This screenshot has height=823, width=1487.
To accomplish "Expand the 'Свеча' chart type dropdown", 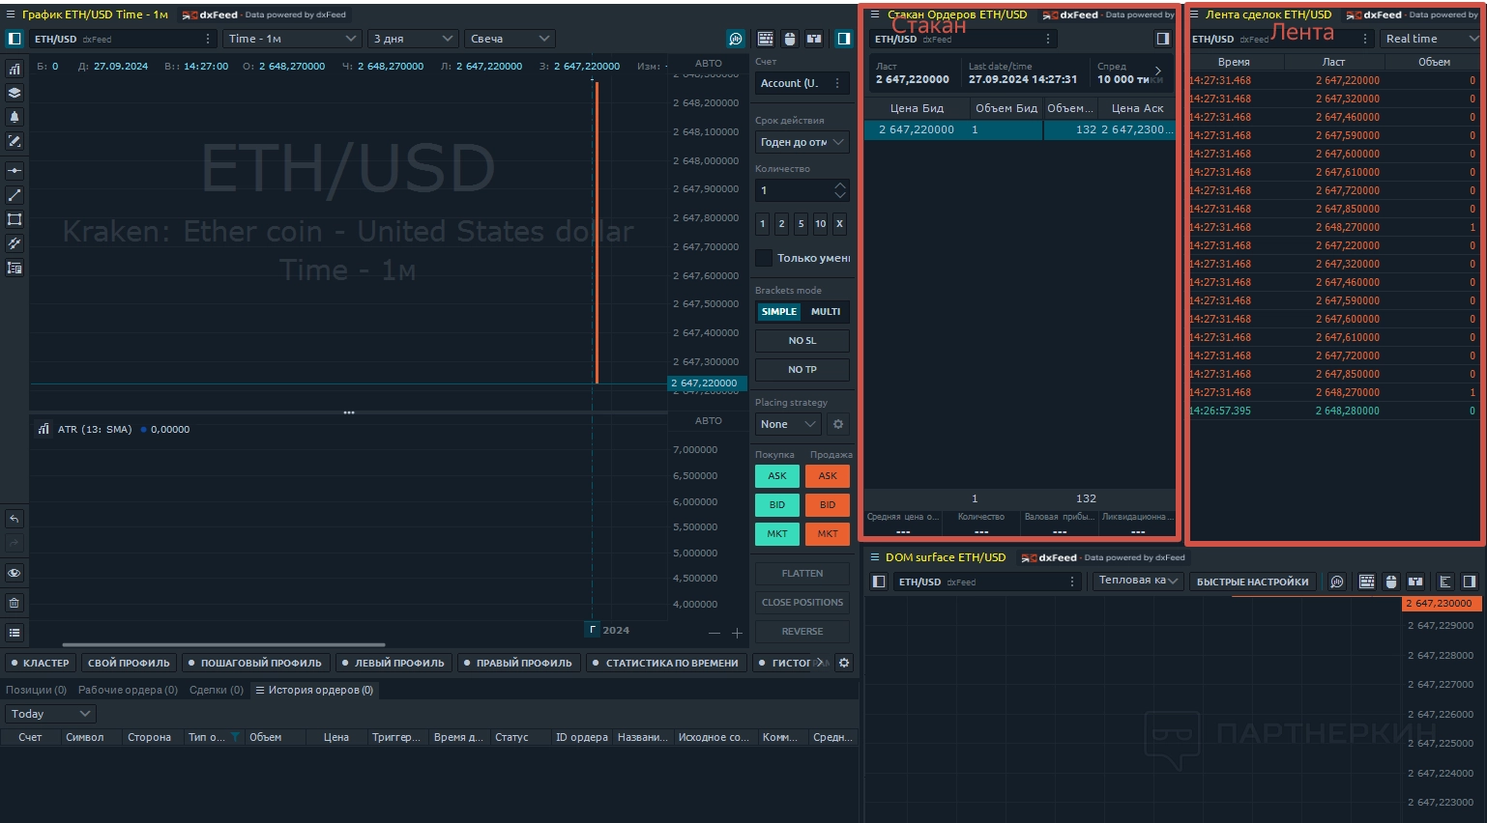I will point(510,39).
